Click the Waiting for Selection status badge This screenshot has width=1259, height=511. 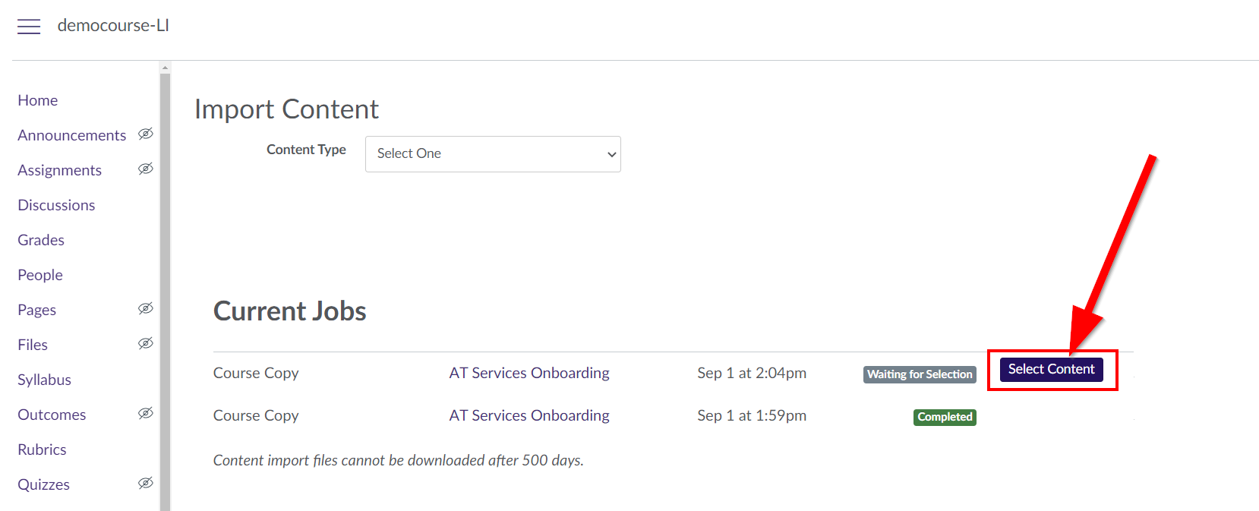920,374
